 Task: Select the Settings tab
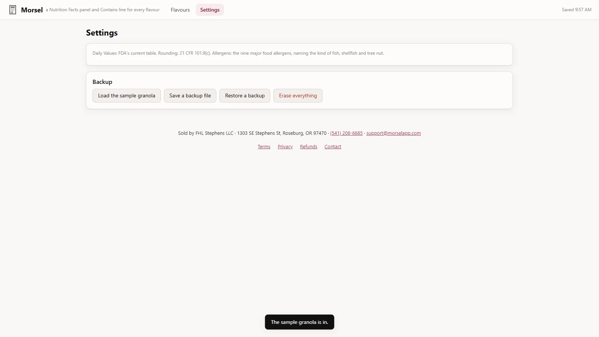pyautogui.click(x=210, y=10)
